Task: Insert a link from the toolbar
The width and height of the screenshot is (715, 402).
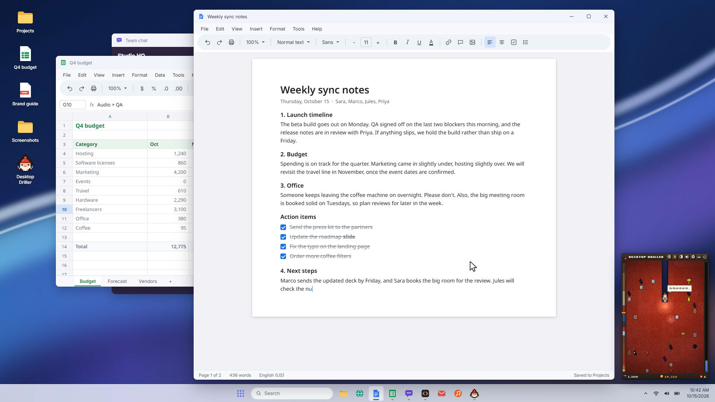Action: (x=448, y=42)
